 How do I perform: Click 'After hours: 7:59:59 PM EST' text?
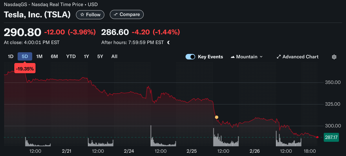(x=132, y=42)
